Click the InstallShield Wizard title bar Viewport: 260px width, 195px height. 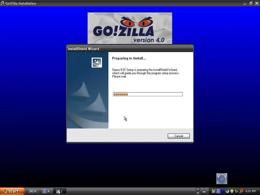pyautogui.click(x=130, y=49)
